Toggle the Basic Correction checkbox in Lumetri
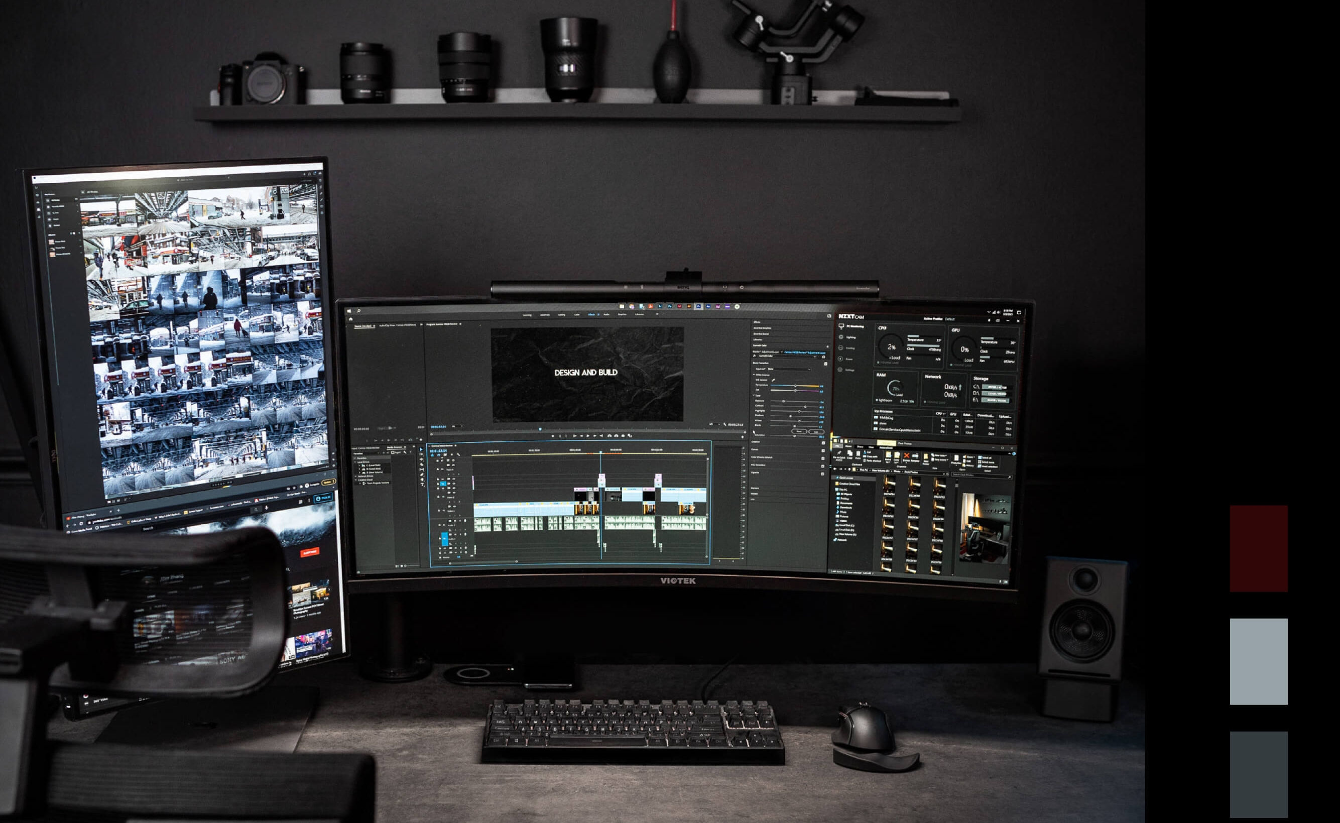The width and height of the screenshot is (1340, 823). (x=826, y=364)
